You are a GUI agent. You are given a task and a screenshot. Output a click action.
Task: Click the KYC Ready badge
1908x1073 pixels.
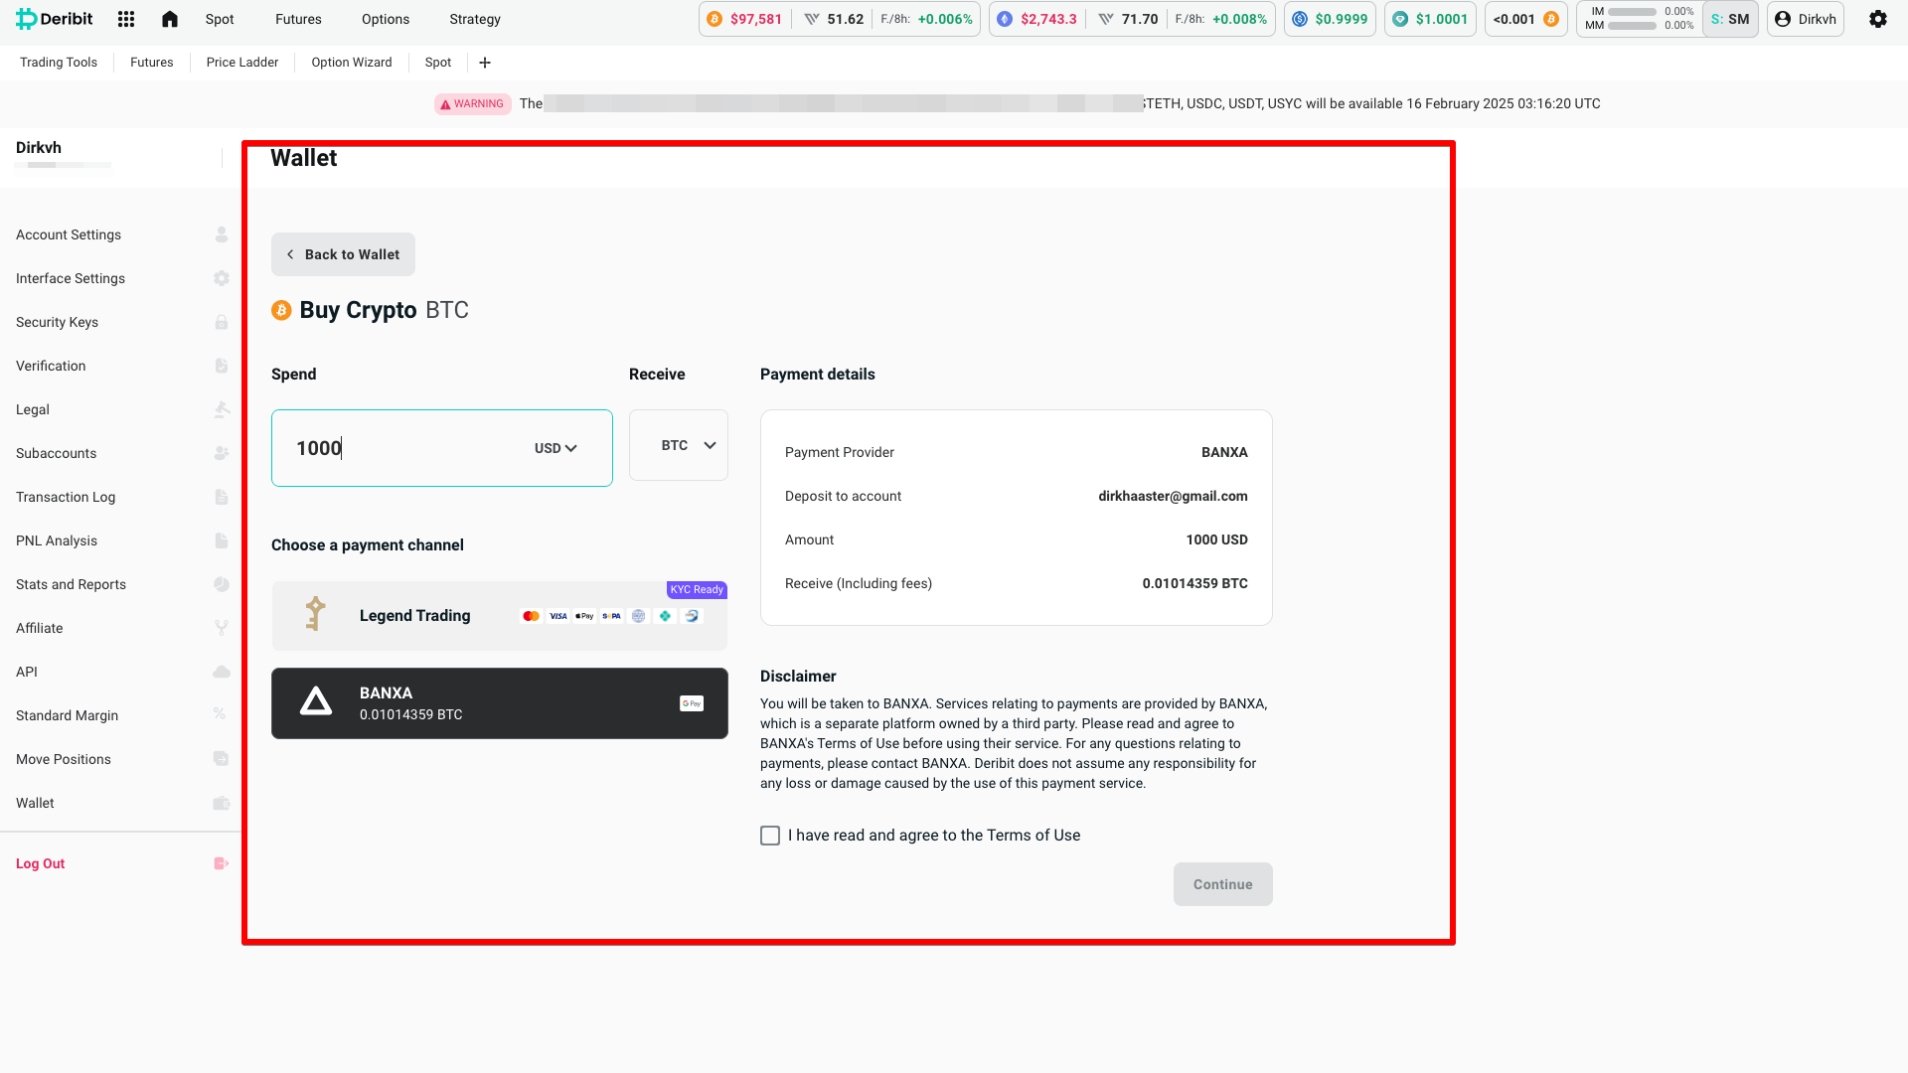coord(697,590)
